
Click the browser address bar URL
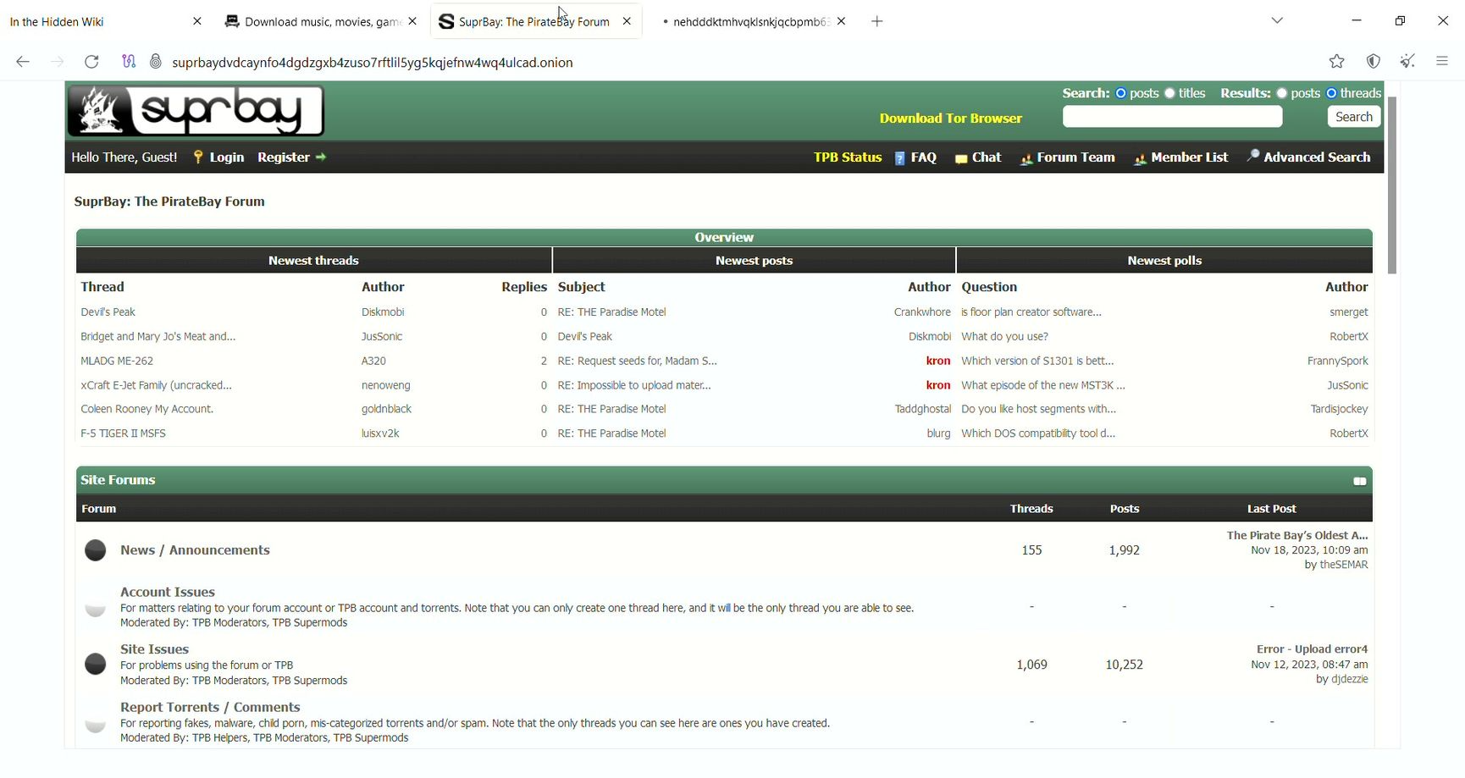(x=373, y=62)
